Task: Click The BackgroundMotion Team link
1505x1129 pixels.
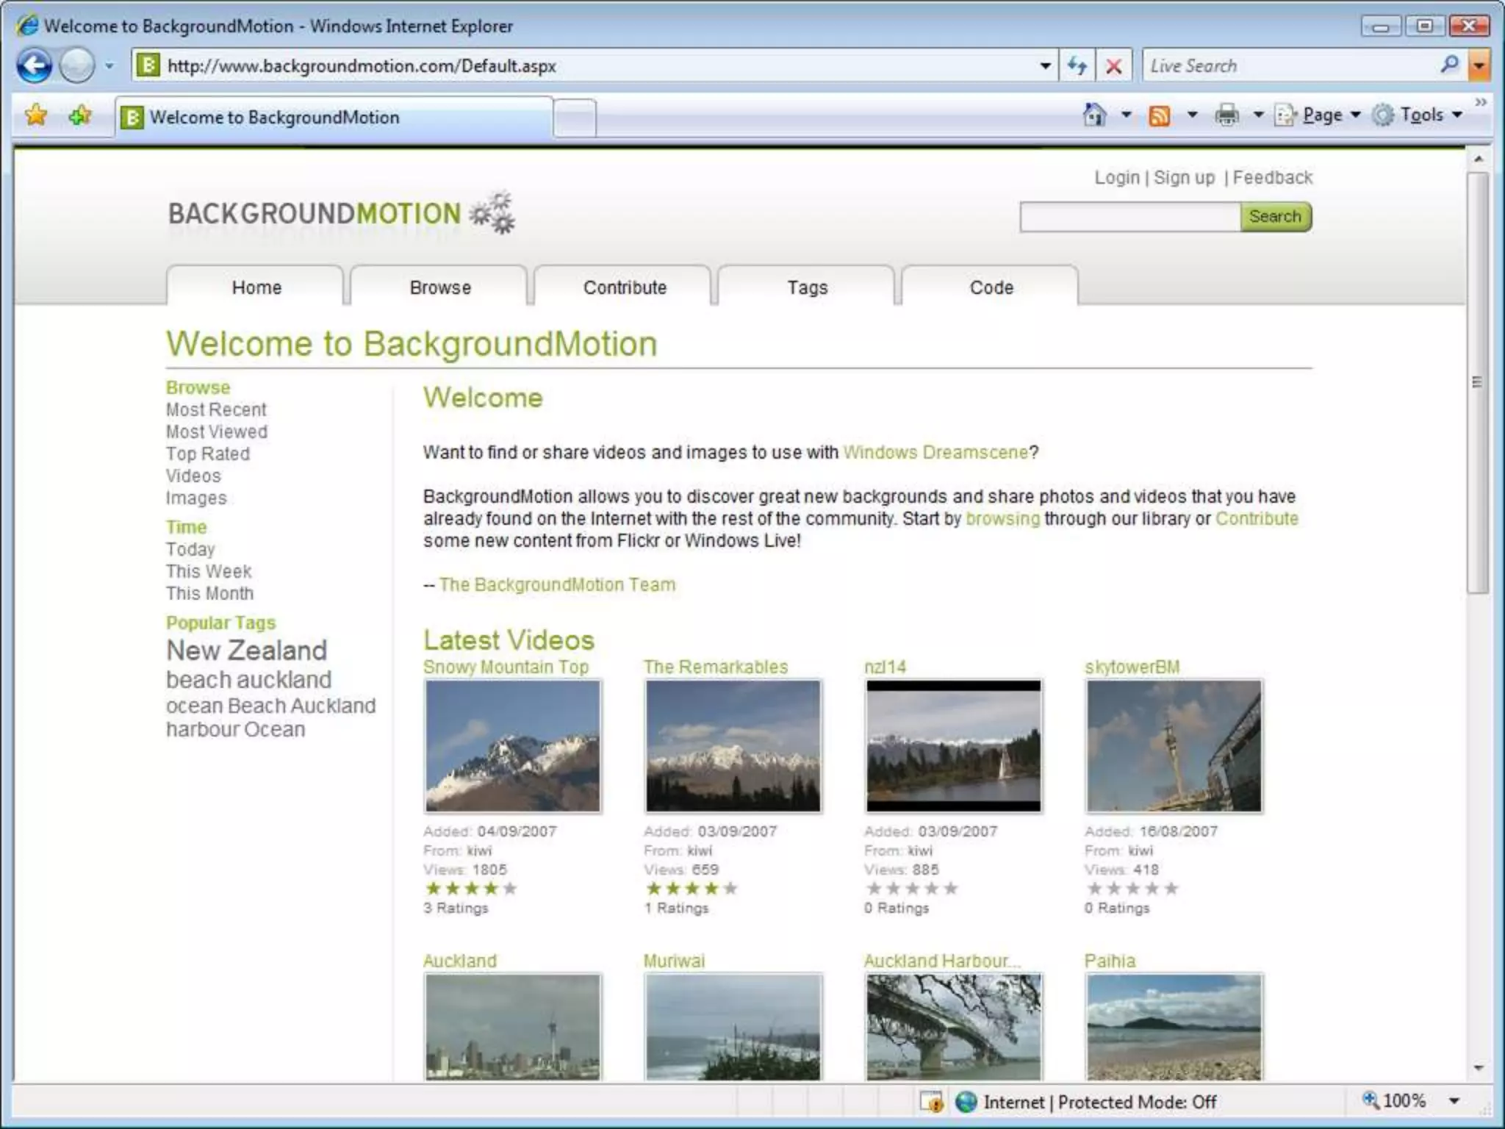Action: click(557, 584)
